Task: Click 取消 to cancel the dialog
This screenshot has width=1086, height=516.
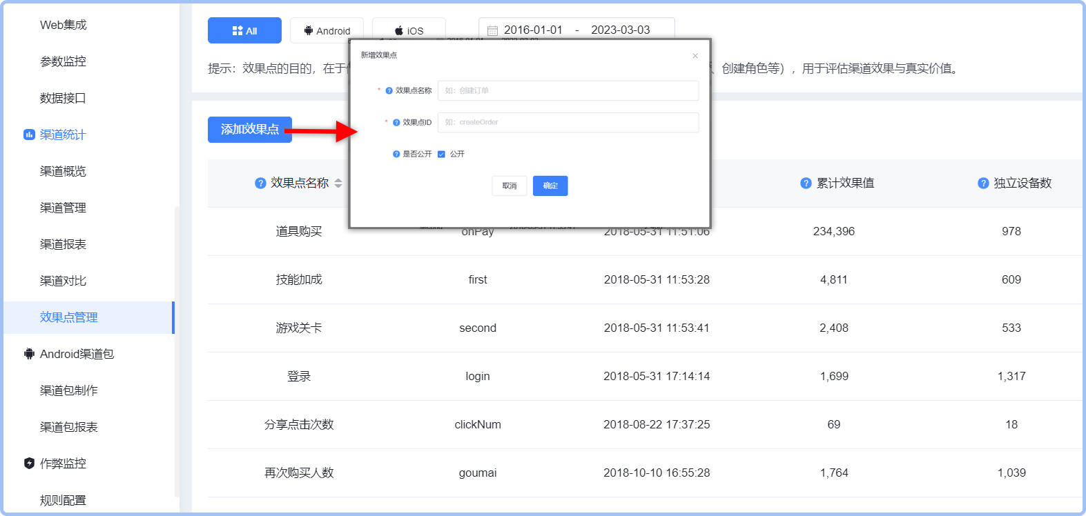Action: pyautogui.click(x=510, y=186)
